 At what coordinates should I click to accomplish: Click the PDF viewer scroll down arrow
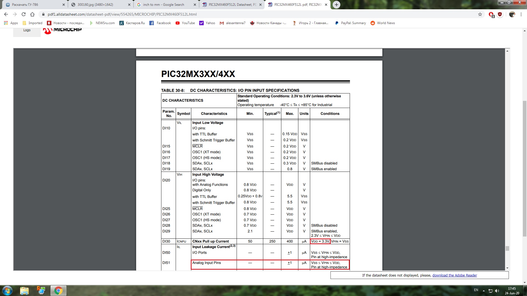[x=507, y=268]
